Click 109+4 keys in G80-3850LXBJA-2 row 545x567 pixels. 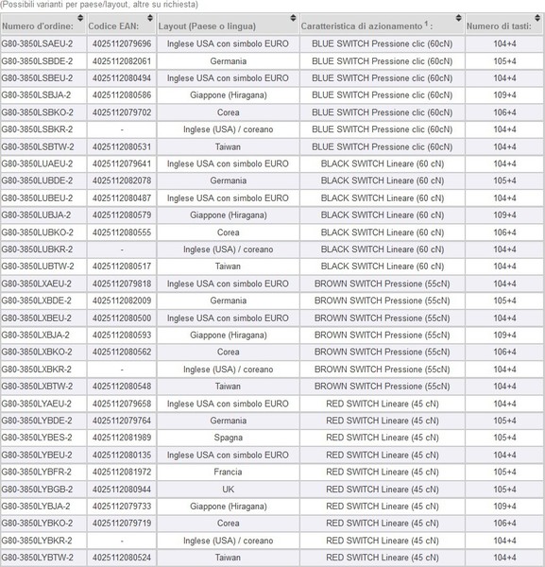[505, 335]
